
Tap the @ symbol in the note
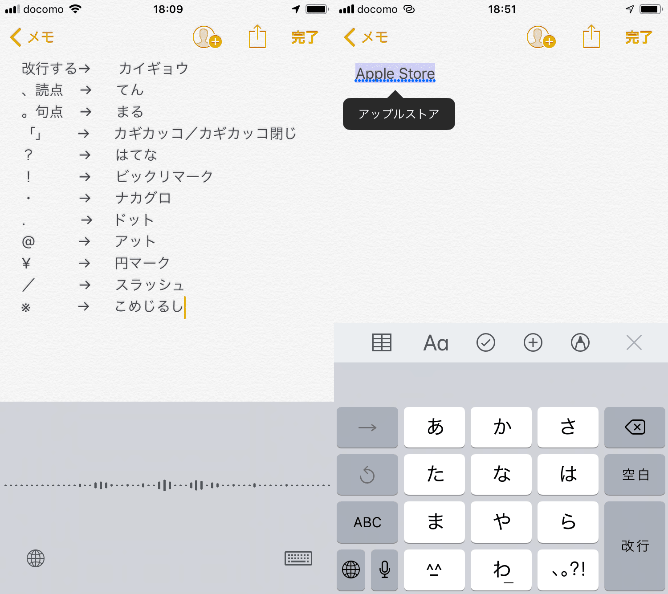click(x=28, y=242)
